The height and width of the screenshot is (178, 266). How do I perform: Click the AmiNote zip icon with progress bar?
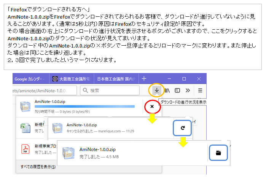[25, 106]
